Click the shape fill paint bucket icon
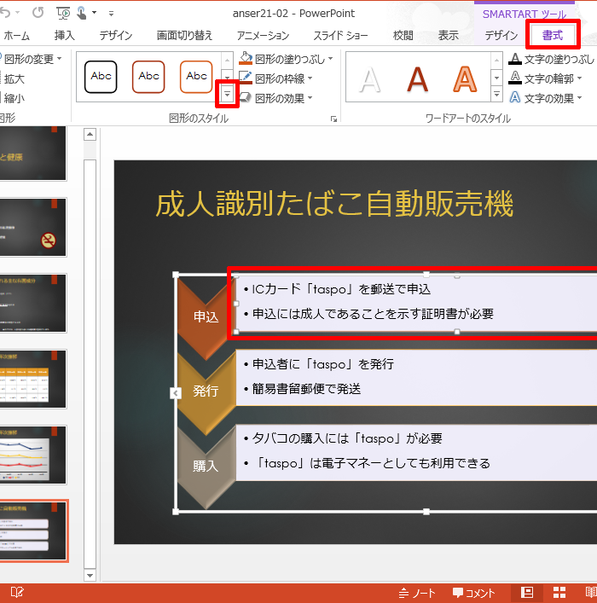 pyautogui.click(x=246, y=59)
